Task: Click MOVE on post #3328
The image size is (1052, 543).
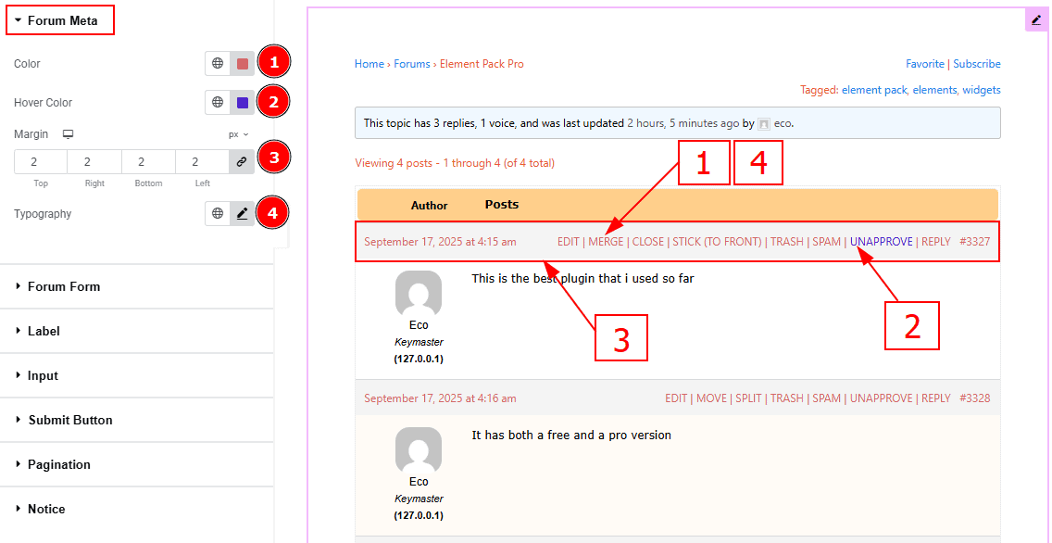Action: [711, 398]
